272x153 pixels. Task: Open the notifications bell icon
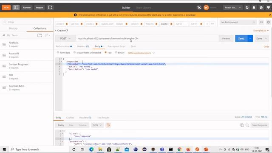click(254, 8)
